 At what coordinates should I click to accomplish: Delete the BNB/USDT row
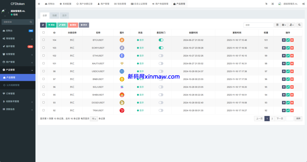coord(292,79)
